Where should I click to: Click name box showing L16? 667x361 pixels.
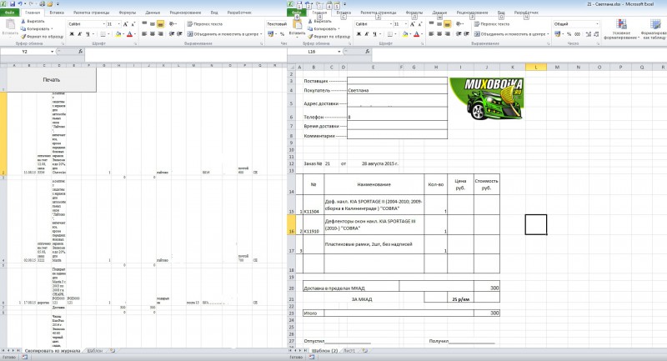[312, 52]
